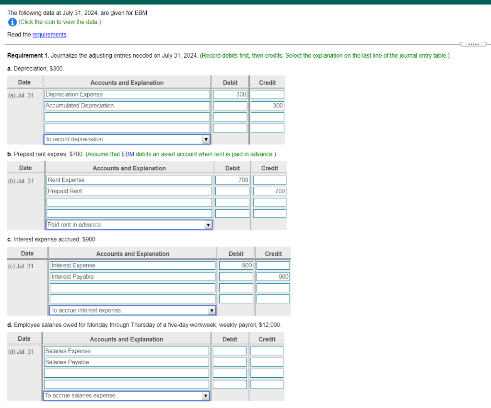Viewport: 491px width, 408px height.
Task: Click the Interest Payable account field
Action: pyautogui.click(x=133, y=276)
